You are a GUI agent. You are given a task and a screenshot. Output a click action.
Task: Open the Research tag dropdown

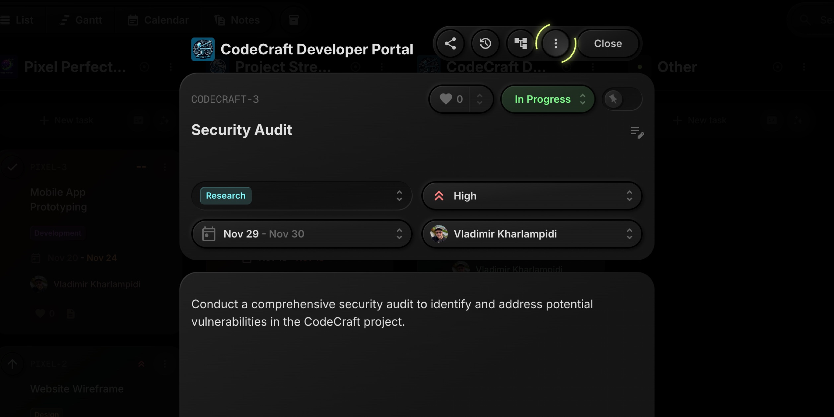click(x=399, y=196)
